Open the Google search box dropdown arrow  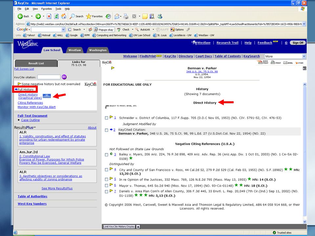tap(63, 30)
